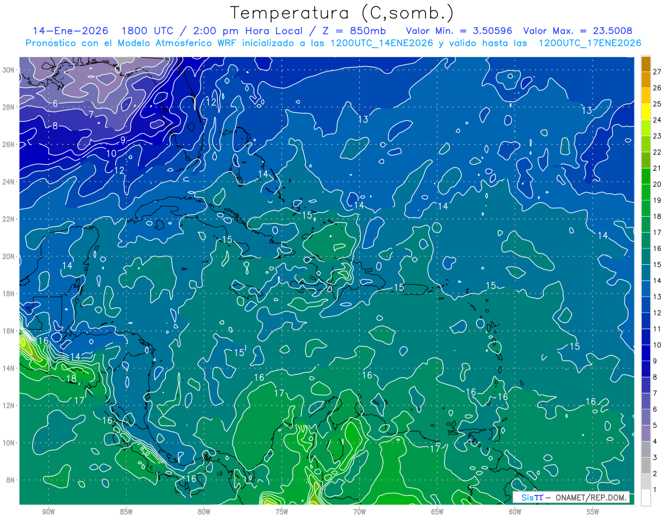Click the '30N' latitude axis label
This screenshot has height=519, width=672.
pos(8,69)
